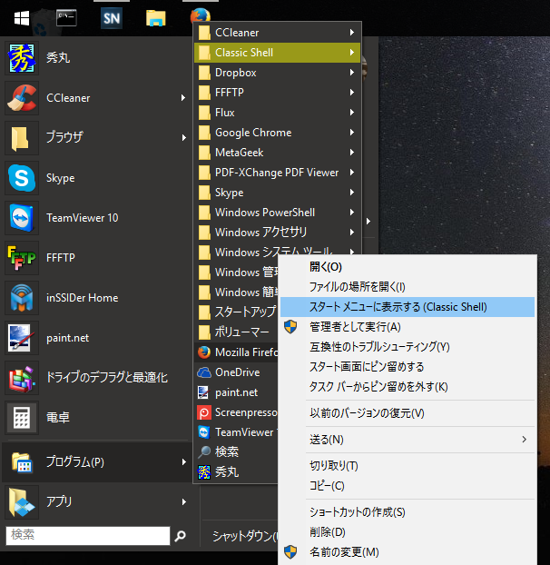The height and width of the screenshot is (565, 550).
Task: Click the search magnifier icon
Action: tap(180, 536)
